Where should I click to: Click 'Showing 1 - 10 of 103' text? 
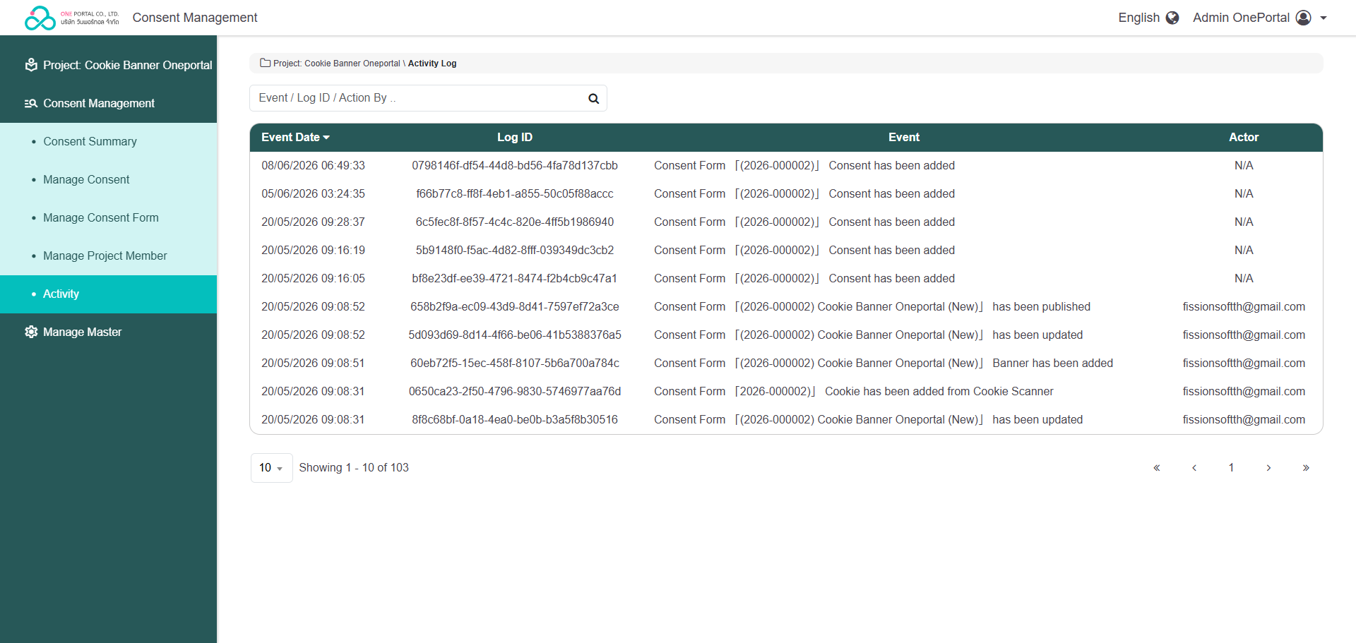pos(354,468)
